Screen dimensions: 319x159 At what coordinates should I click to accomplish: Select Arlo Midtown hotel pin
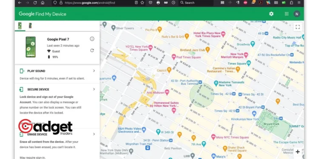click(167, 92)
